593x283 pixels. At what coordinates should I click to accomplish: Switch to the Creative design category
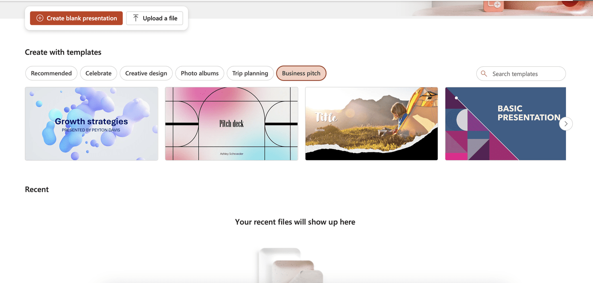point(146,73)
